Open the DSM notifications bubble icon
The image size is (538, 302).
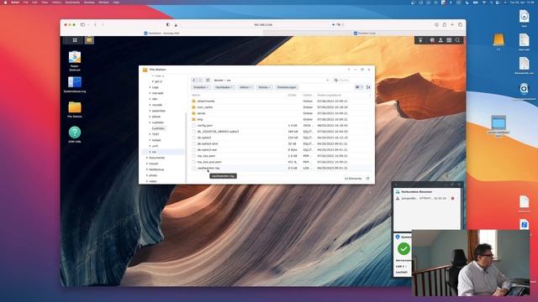[x=432, y=40]
